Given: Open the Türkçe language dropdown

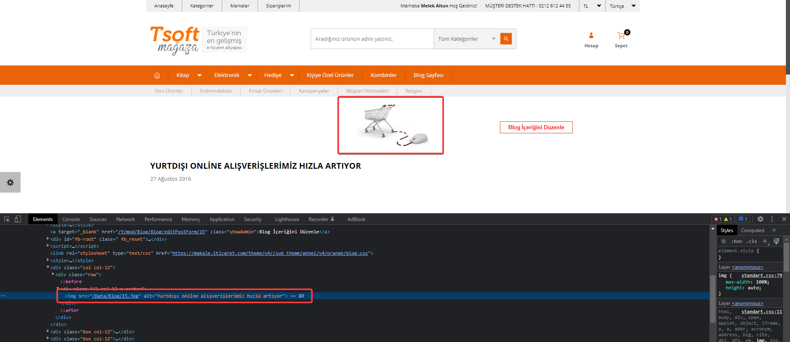Looking at the screenshot, I should pos(623,6).
